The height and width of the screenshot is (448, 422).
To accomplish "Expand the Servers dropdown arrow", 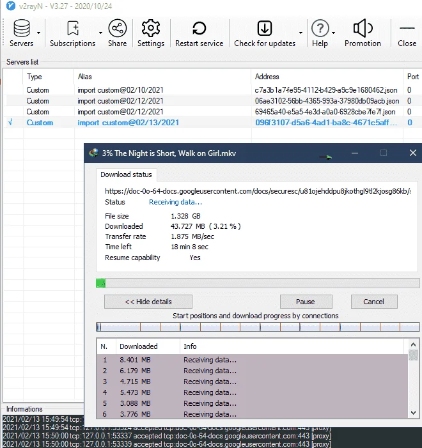I will (x=38, y=33).
